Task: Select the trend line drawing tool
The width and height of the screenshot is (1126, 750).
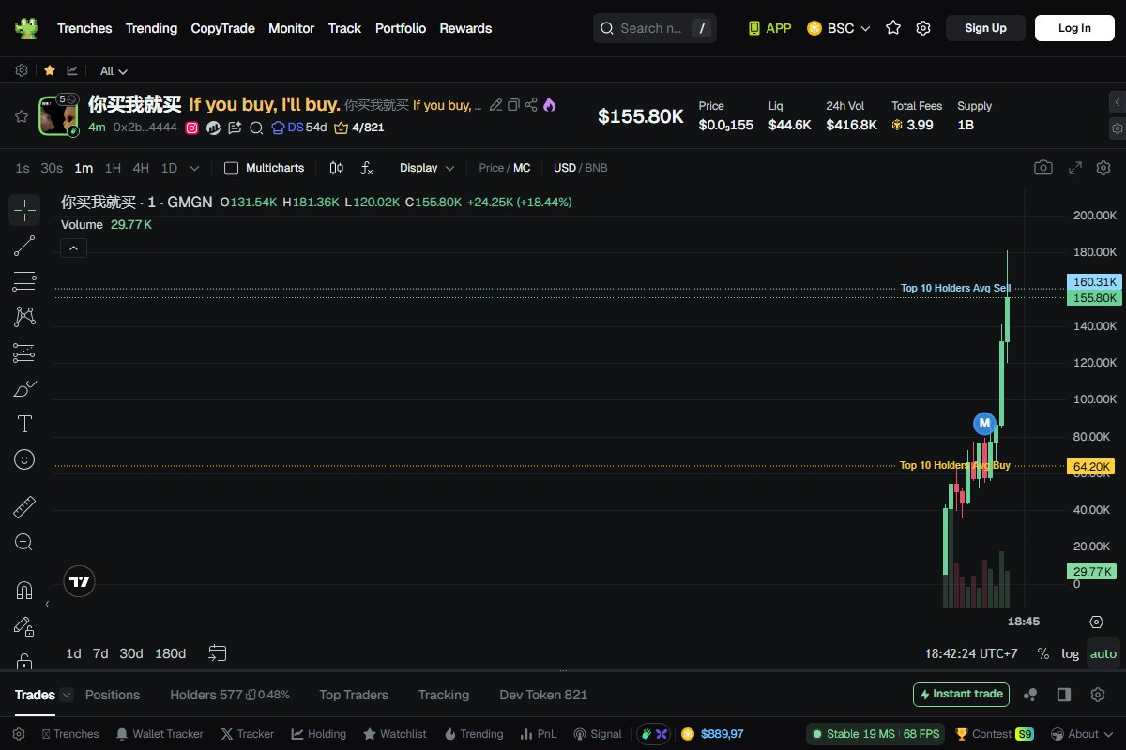Action: (x=24, y=245)
